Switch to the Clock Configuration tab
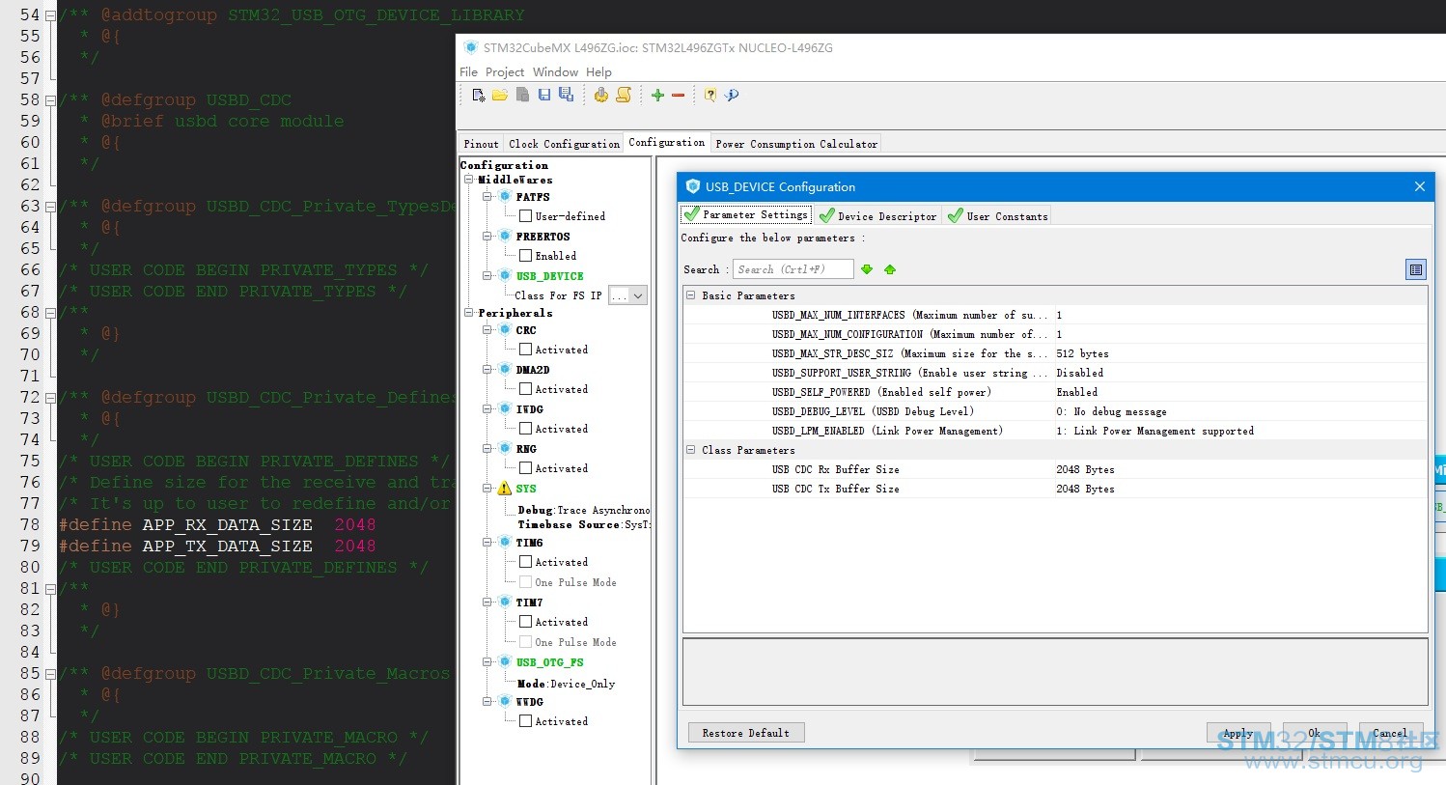The image size is (1446, 785). (x=565, y=144)
